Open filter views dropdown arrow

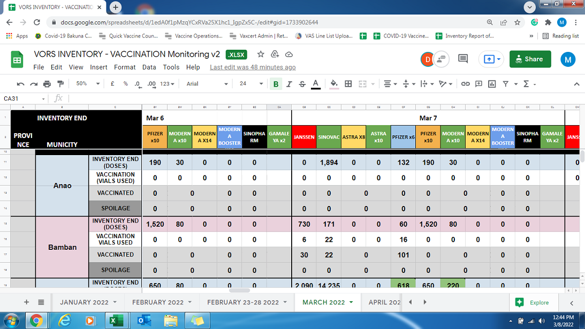tap(516, 84)
